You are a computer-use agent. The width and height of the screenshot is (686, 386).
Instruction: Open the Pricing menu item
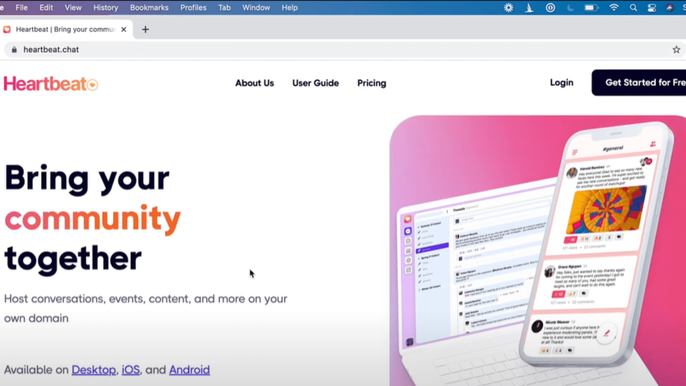(x=372, y=83)
